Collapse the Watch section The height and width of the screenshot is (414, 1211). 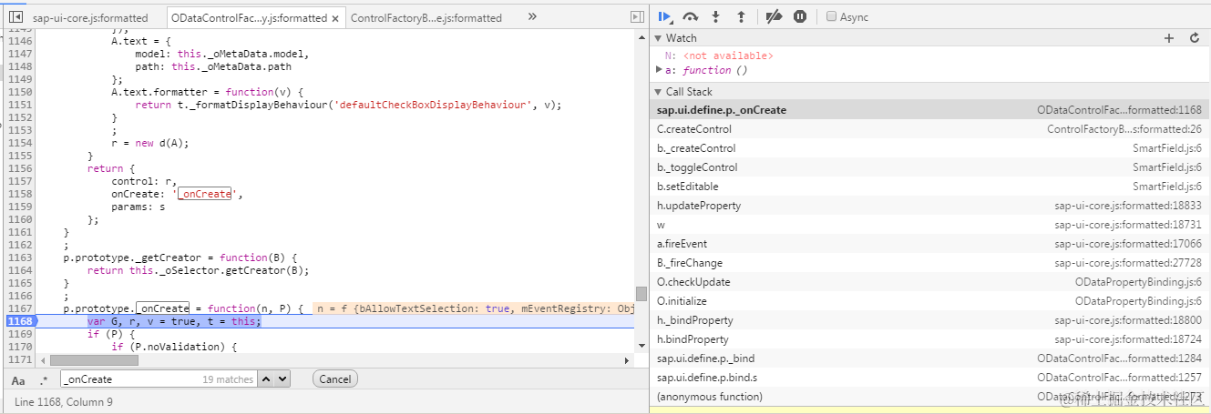tap(659, 38)
